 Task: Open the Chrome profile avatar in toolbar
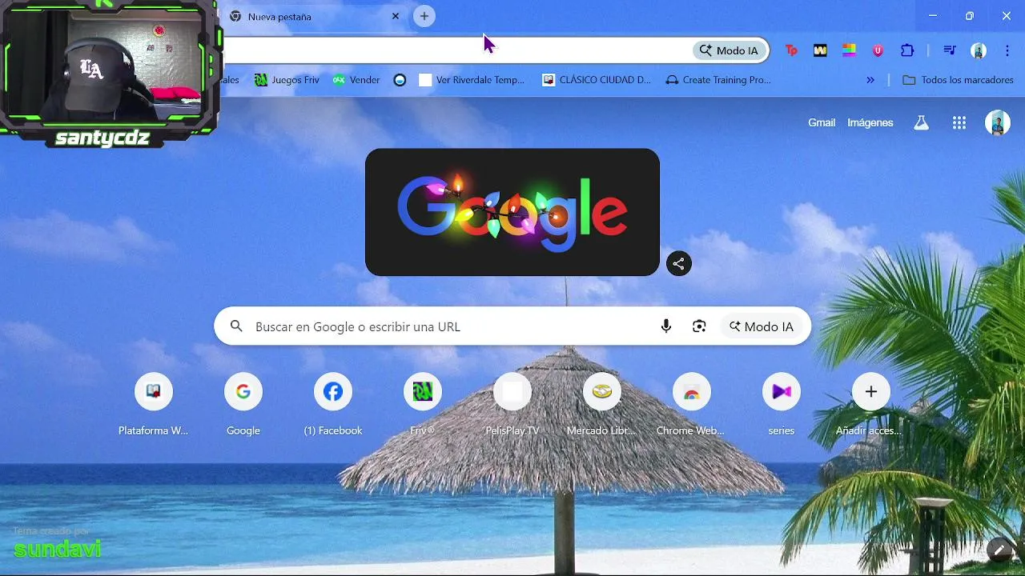pos(979,50)
